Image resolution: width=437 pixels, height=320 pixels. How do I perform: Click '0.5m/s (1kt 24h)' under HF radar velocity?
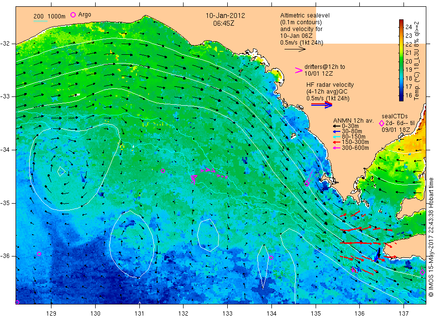(x=328, y=98)
